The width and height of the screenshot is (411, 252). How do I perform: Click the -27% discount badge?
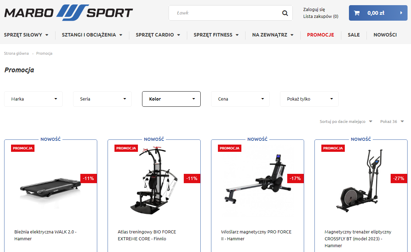pos(399,178)
